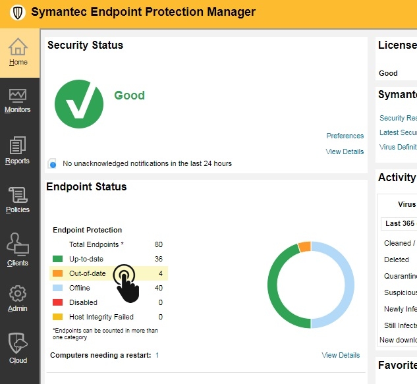
Task: Select the Clients section
Action: point(18,250)
